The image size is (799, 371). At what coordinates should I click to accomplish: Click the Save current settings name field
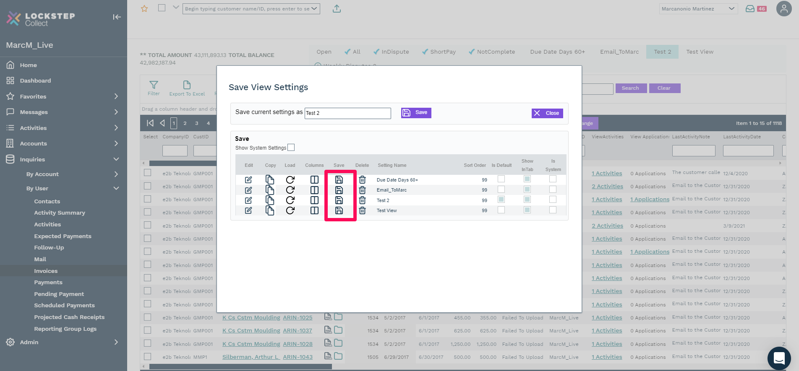(x=347, y=113)
